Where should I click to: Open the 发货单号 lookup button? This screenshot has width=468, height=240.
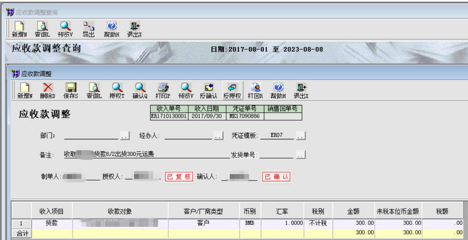pos(301,155)
